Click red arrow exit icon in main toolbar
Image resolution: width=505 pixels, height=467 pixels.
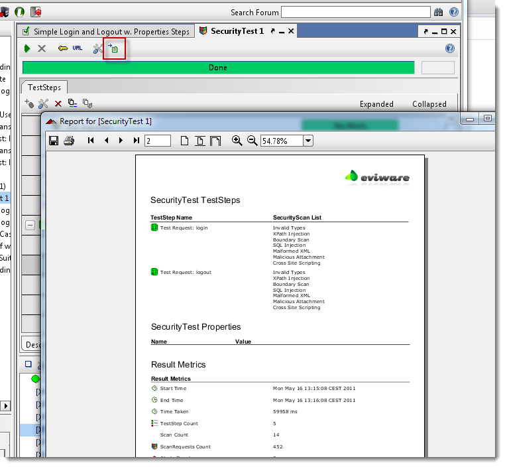[x=36, y=12]
